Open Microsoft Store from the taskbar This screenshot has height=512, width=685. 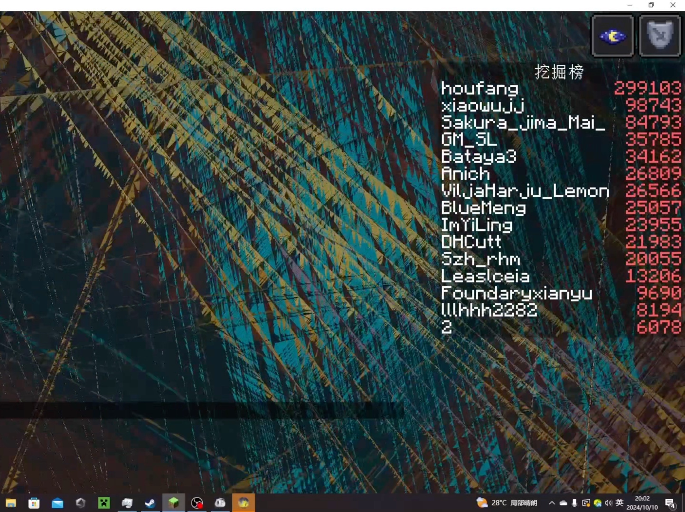34,503
